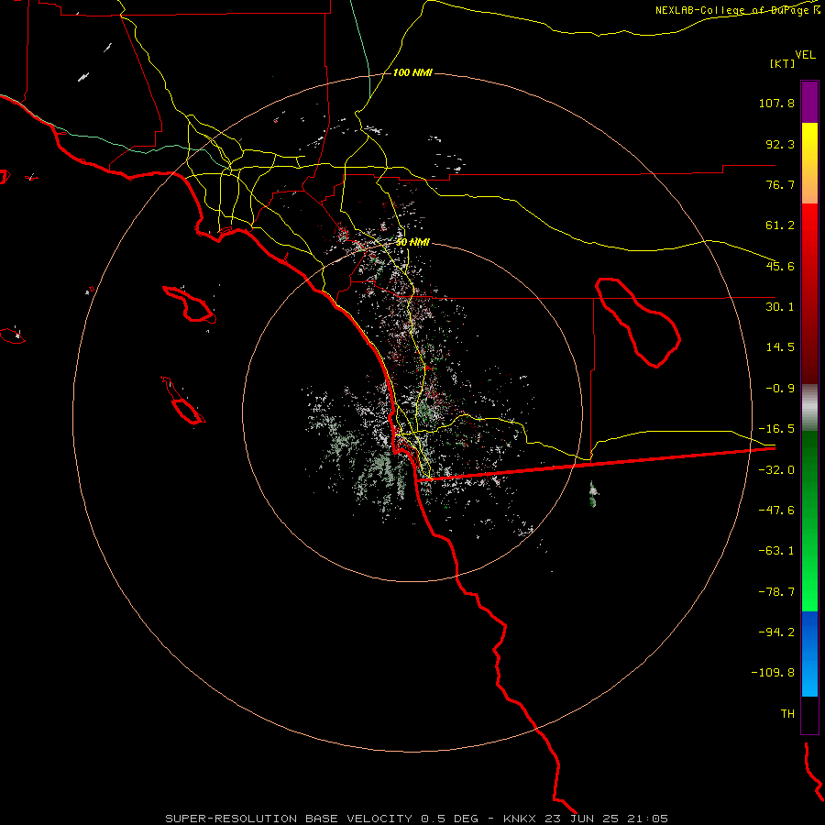Select the -94.2 legend value

tap(776, 632)
